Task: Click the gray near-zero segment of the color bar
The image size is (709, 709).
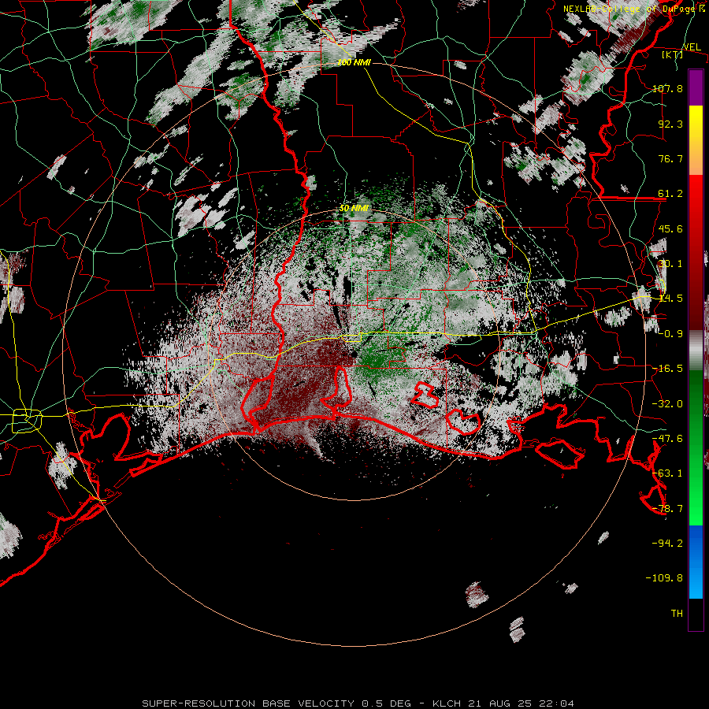Action: click(x=696, y=350)
